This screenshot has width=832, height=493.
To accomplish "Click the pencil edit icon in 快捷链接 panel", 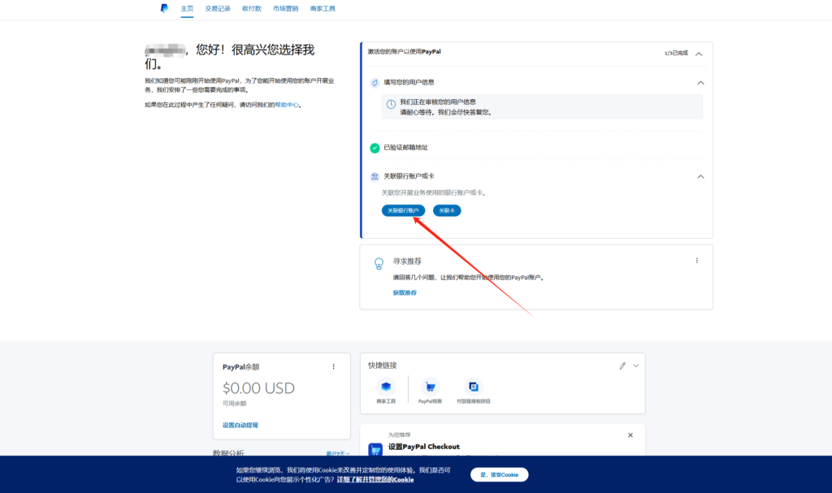I will (x=621, y=366).
